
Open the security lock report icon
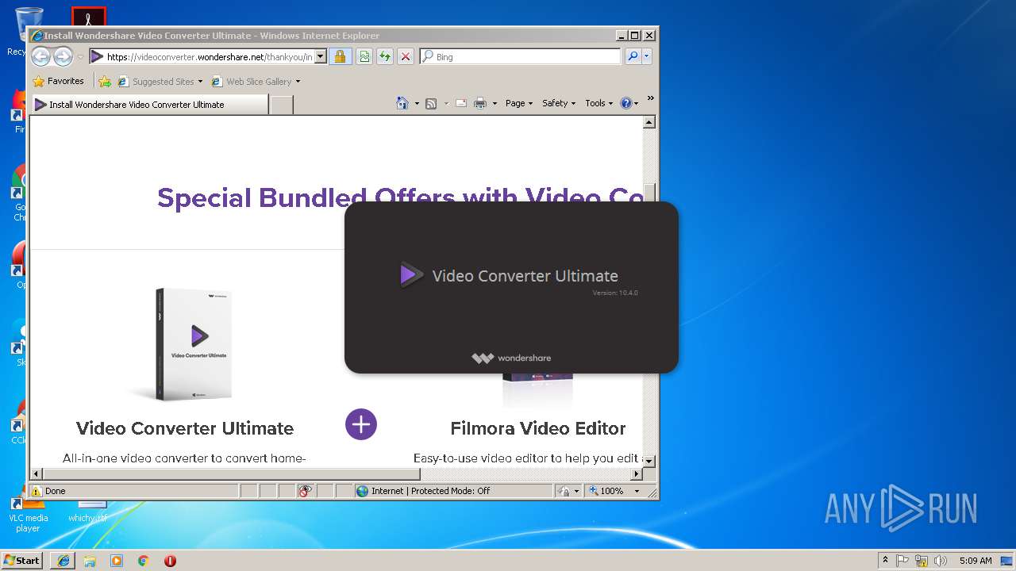point(340,56)
